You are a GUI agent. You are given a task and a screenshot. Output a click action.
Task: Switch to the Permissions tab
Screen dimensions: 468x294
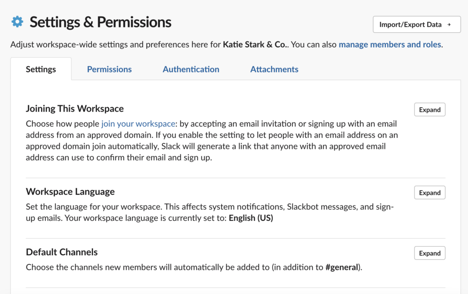[x=109, y=69]
